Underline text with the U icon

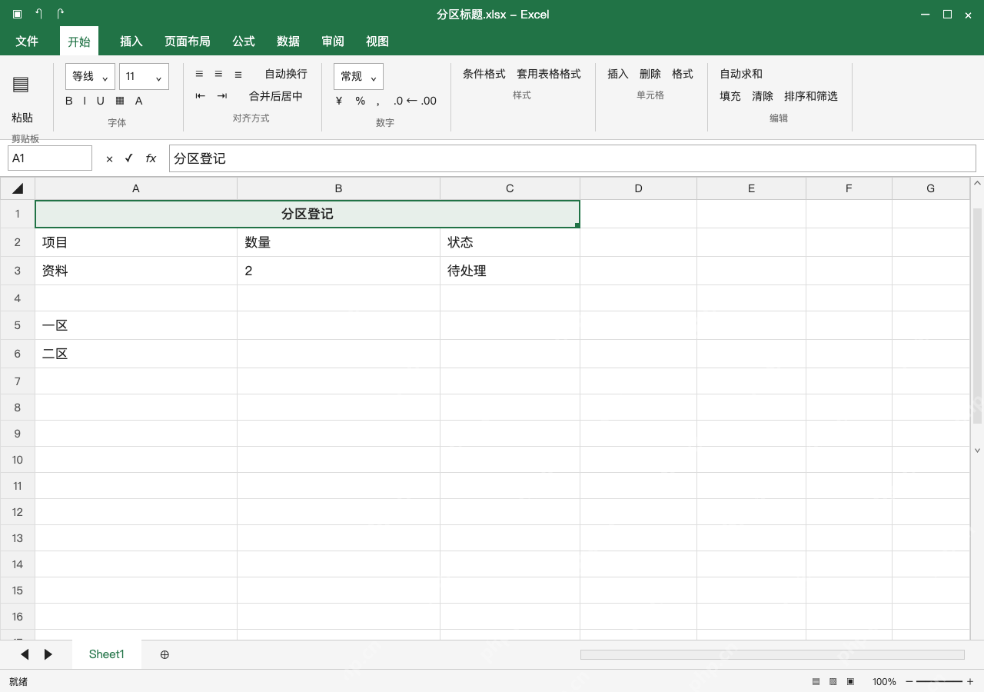pos(100,101)
